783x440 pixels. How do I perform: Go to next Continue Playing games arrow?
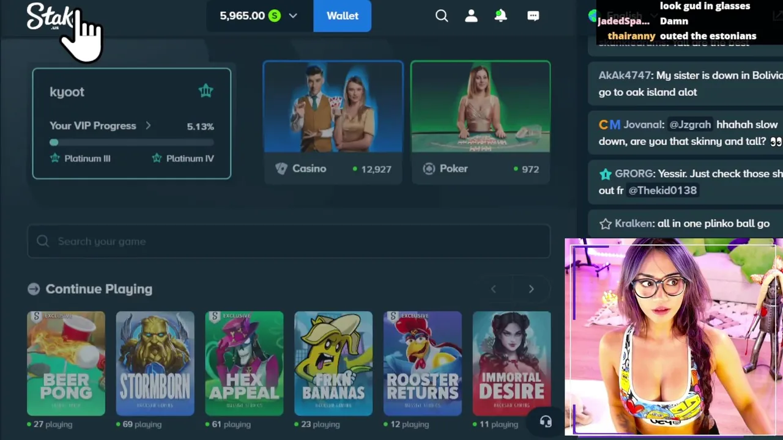(x=531, y=289)
